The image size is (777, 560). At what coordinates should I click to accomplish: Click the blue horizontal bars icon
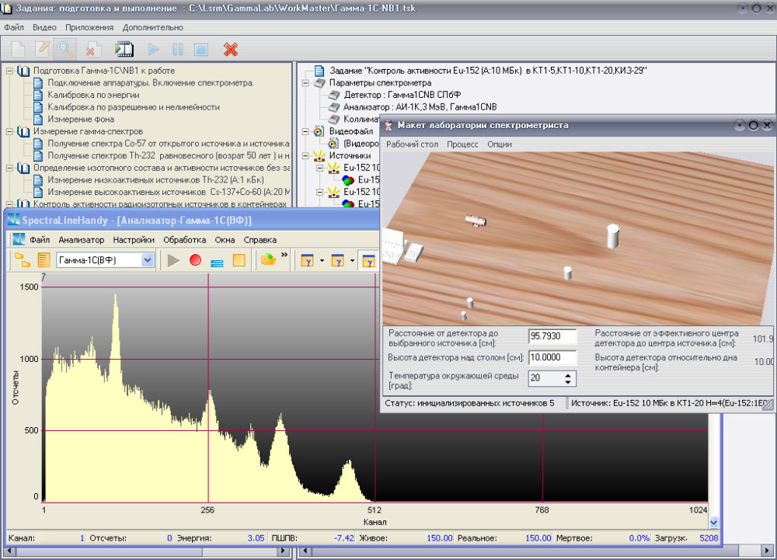(217, 262)
